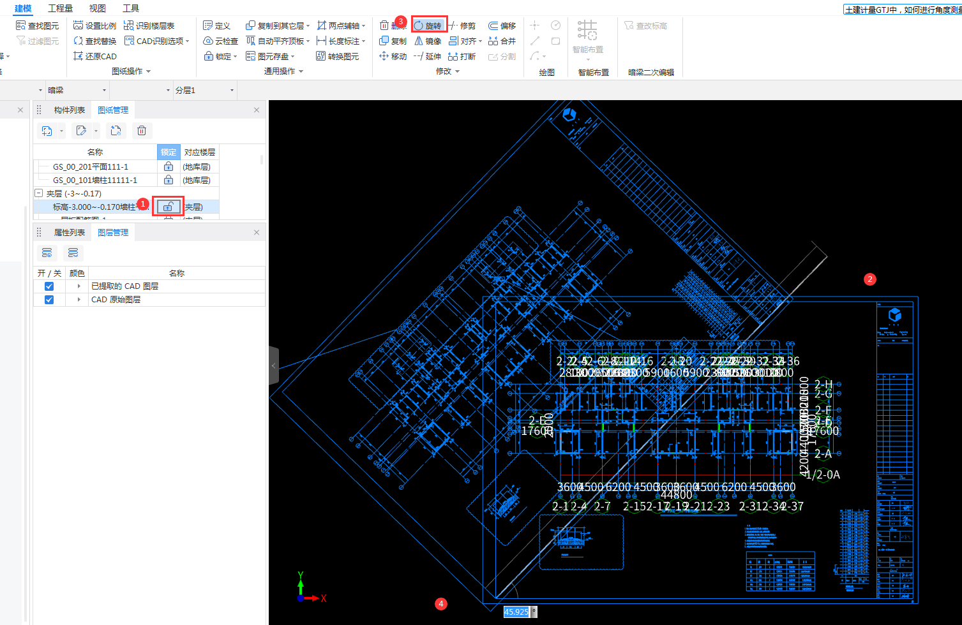Screen dimensions: 962x625
Task: Click the 复制 (copy) tool in 修改
Action: (x=393, y=41)
